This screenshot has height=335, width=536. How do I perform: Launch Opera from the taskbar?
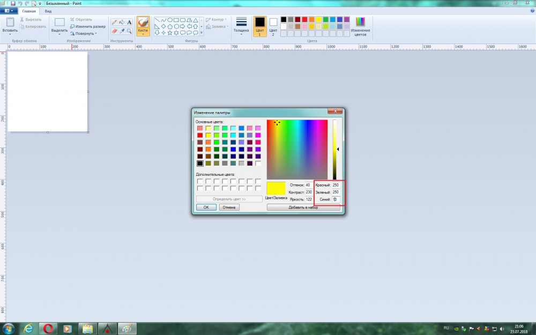click(48, 328)
